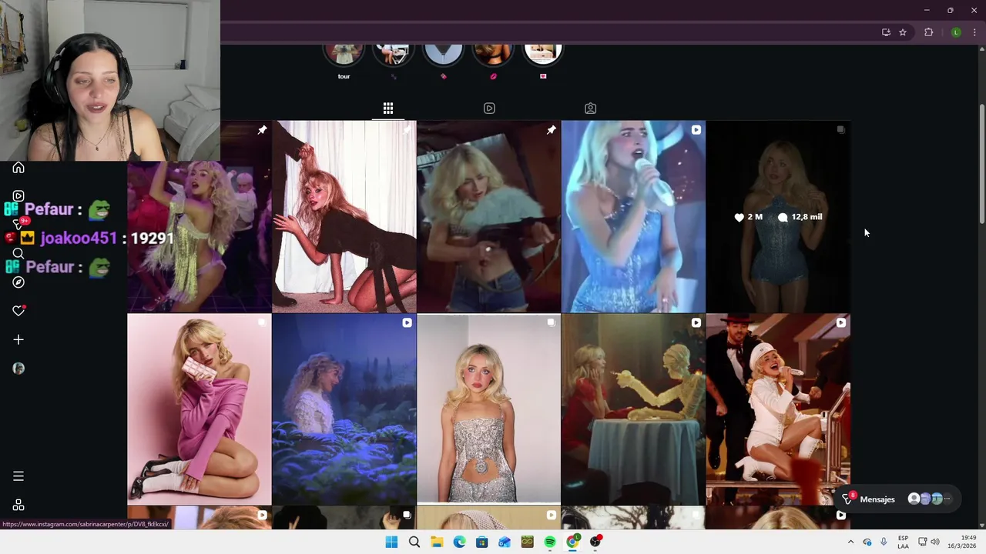Open the silver sequin outfit post

click(x=489, y=409)
